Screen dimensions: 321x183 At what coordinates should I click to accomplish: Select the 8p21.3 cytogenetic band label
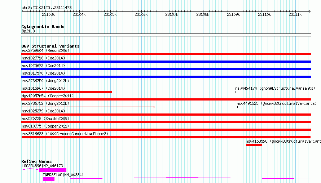(x=28, y=31)
